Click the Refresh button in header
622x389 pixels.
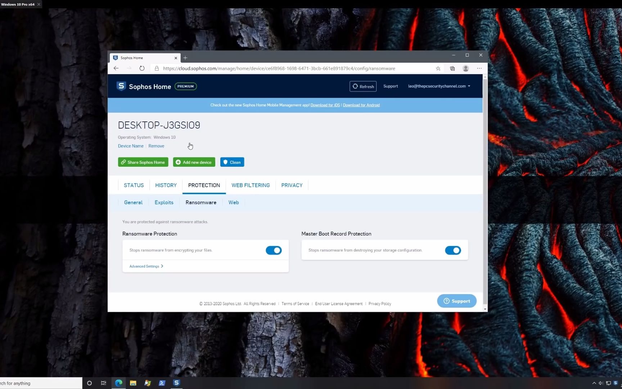click(x=363, y=86)
